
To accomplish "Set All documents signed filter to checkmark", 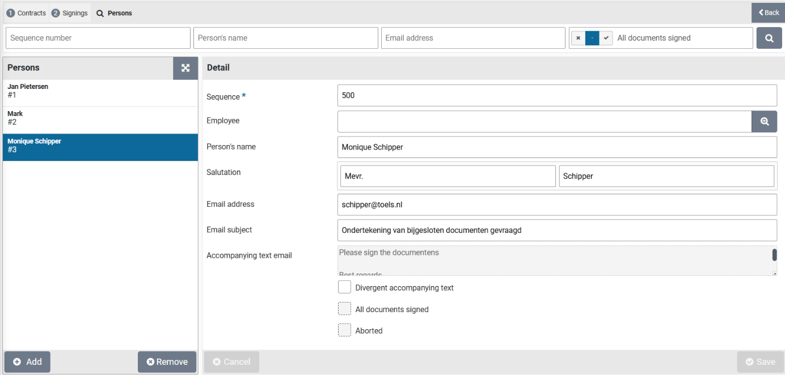I will pos(606,38).
